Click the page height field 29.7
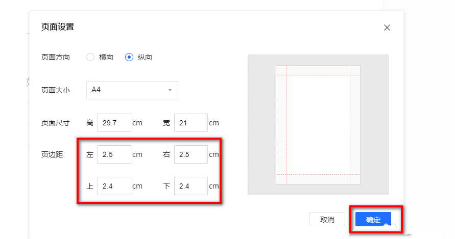This screenshot has height=239, width=455. pos(114,123)
